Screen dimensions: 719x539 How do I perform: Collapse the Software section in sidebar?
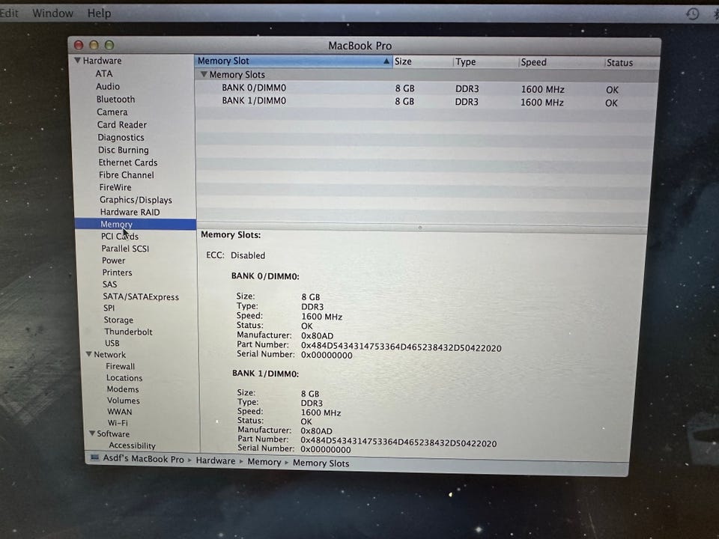pyautogui.click(x=91, y=433)
